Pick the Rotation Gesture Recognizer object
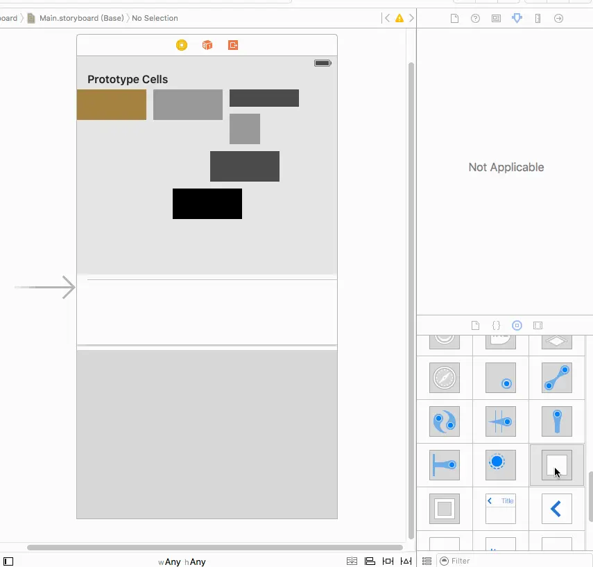 click(x=445, y=421)
